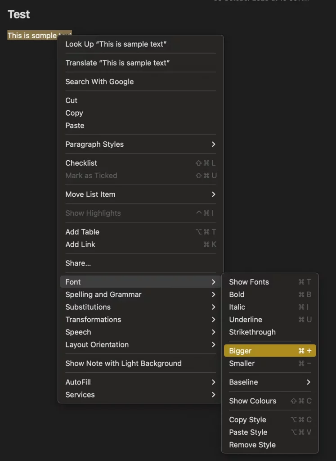
Task: Click Show Note with Light Background
Action: pyautogui.click(x=141, y=363)
